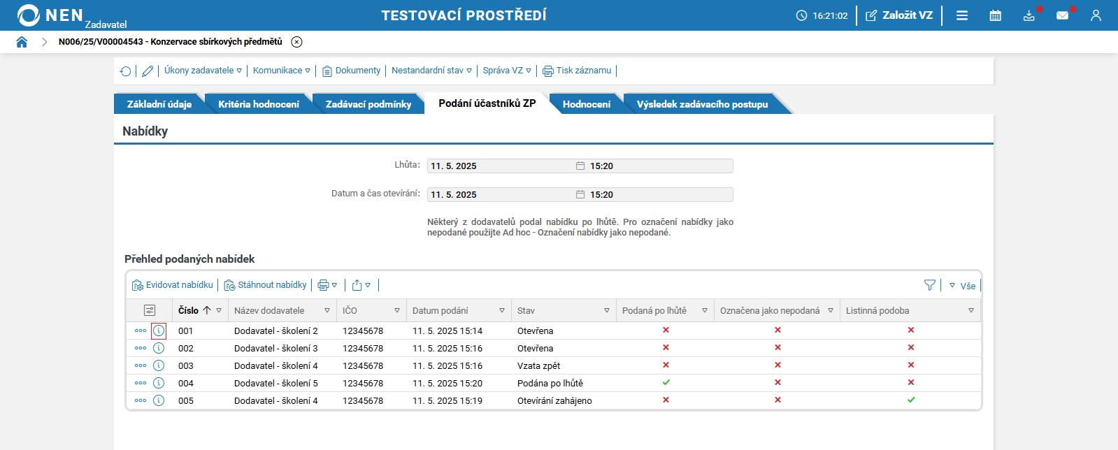Go to home page icon
This screenshot has height=450, width=1118.
22,42
